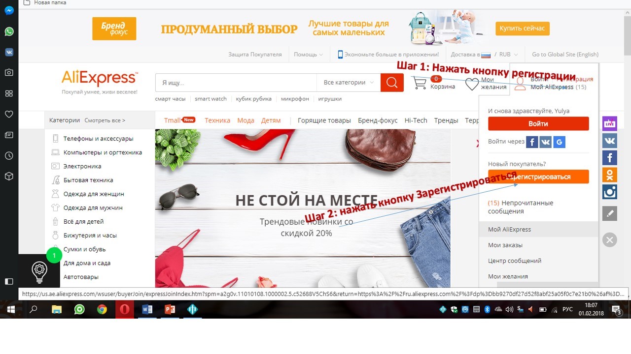Close the right rail with X circle
631x354 pixels.
click(x=610, y=239)
